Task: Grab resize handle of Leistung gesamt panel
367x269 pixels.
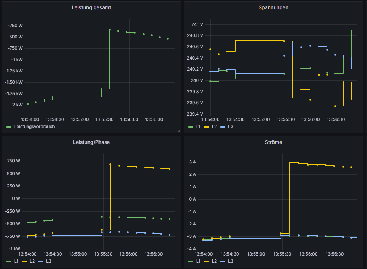Action: 179,131
